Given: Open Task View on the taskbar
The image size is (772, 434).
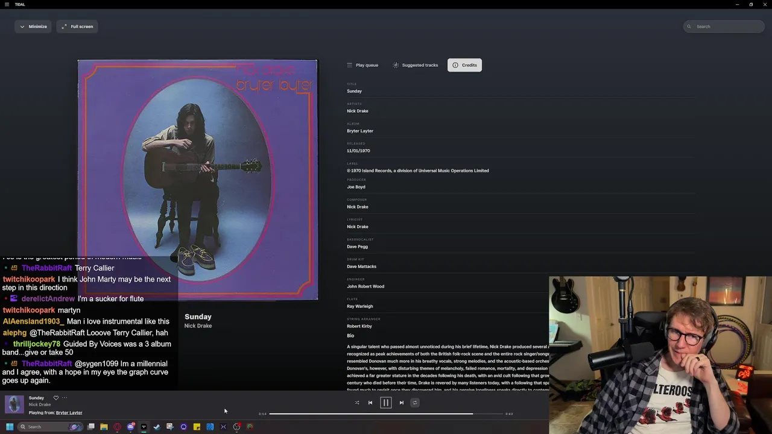Looking at the screenshot, I should (91, 427).
